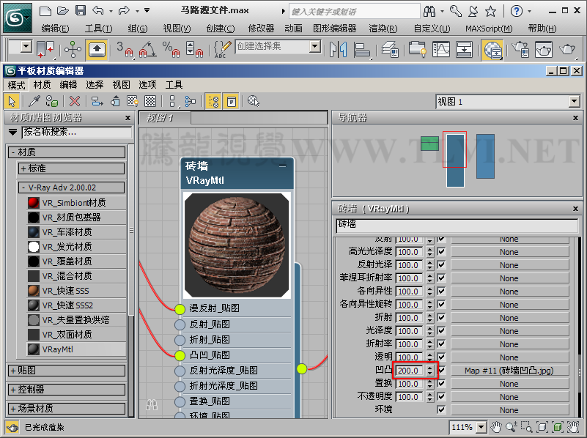The width and height of the screenshot is (587, 438).
Task: Select the pan hand tool in navigation bar
Action: 497,427
